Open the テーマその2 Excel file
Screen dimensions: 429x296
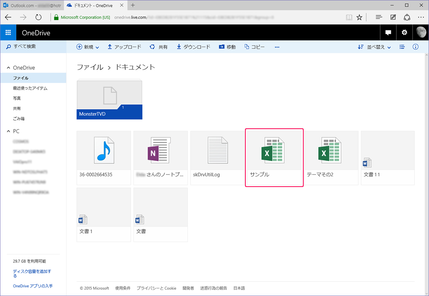pos(331,158)
